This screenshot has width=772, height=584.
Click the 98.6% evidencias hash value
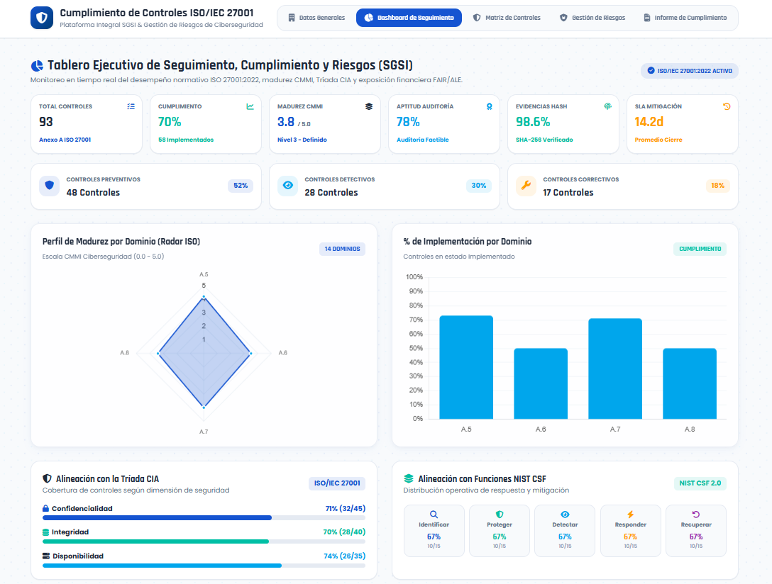point(533,122)
